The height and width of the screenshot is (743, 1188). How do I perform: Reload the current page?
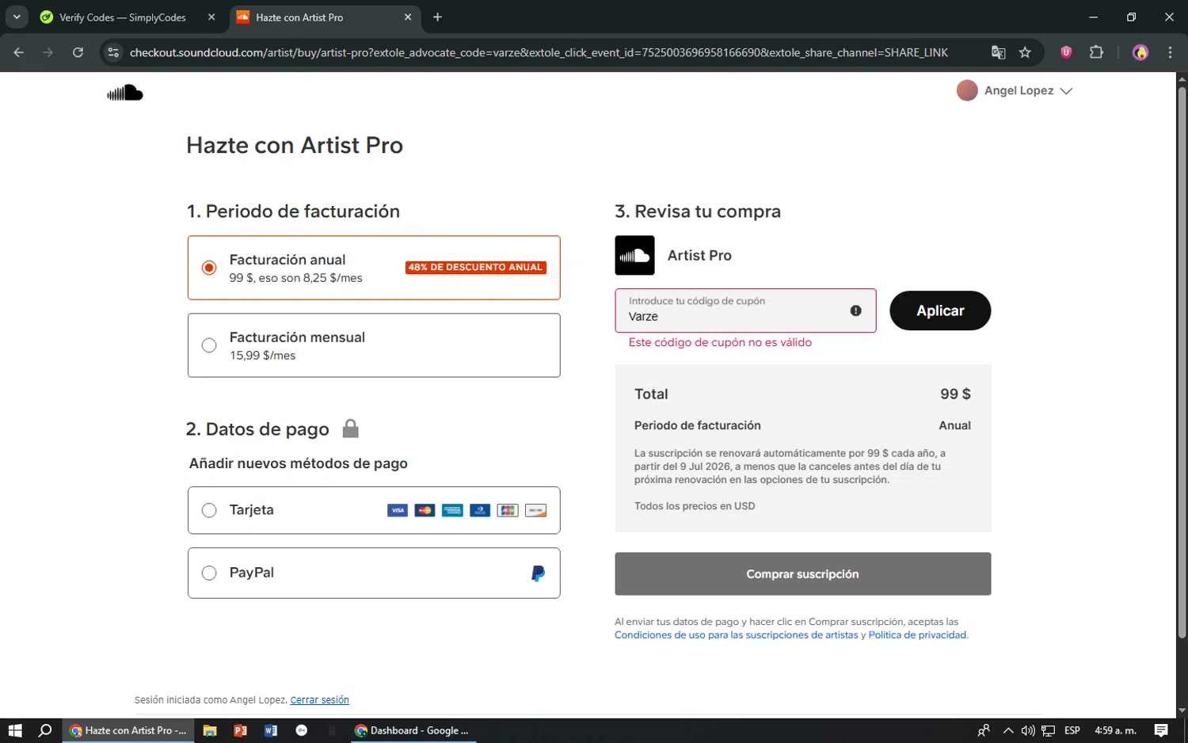78,52
